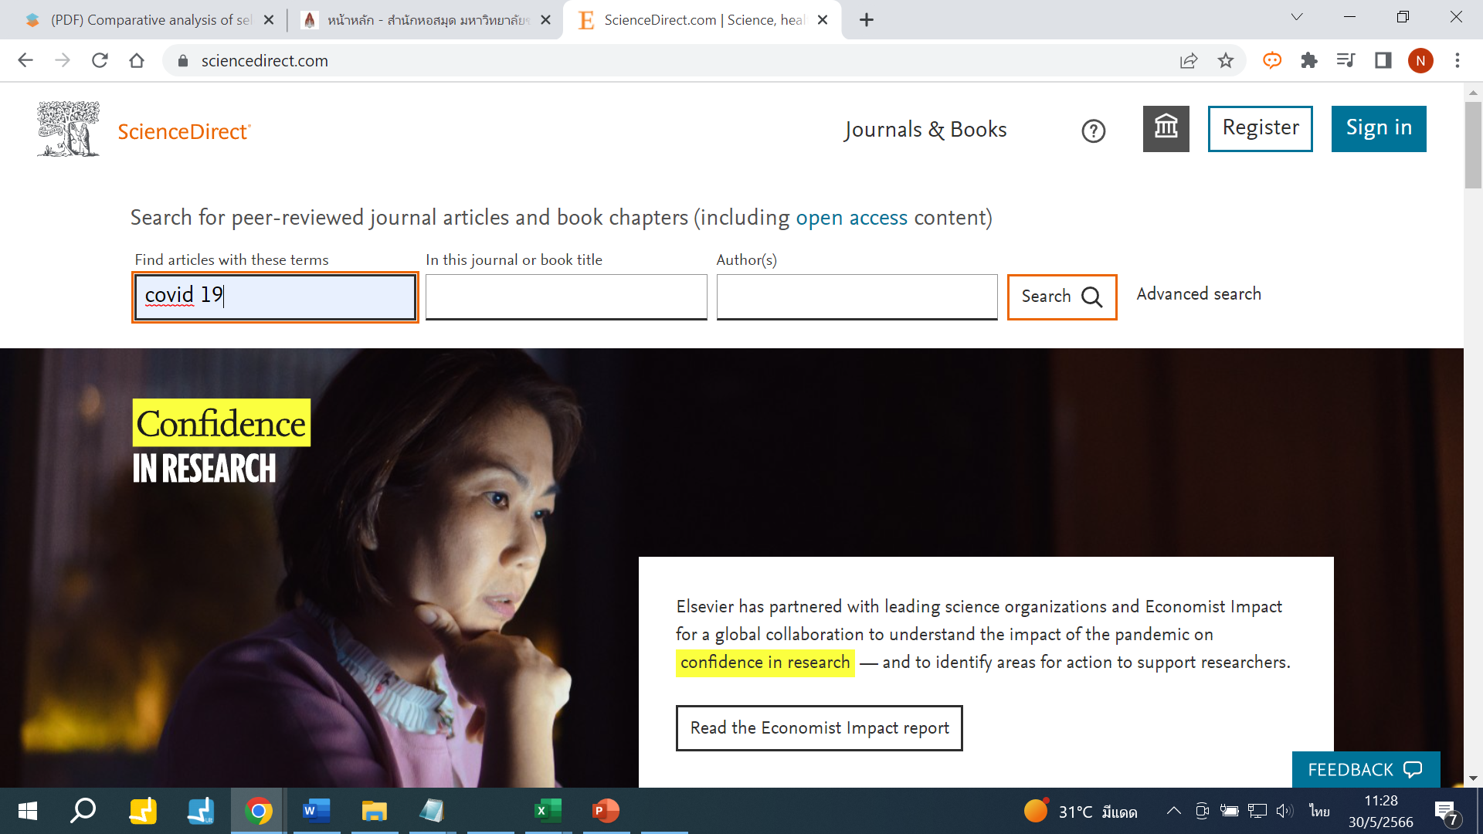Screen dimensions: 1483x834
Task: Click the Chrome icon in taskbar
Action: [x=259, y=811]
